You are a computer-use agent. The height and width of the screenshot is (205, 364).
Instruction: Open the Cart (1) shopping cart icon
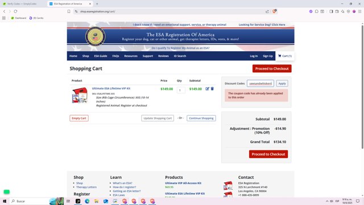tap(285, 56)
